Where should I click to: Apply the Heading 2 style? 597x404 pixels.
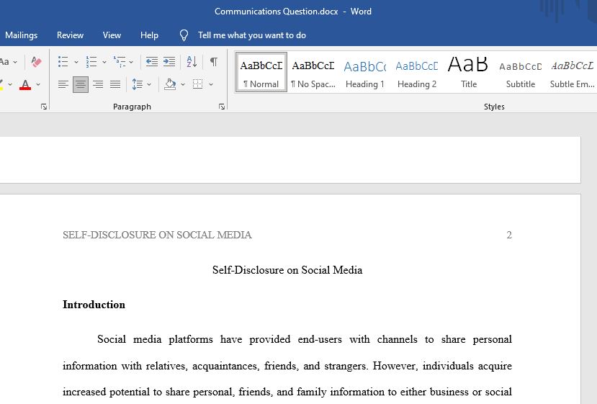coord(416,72)
